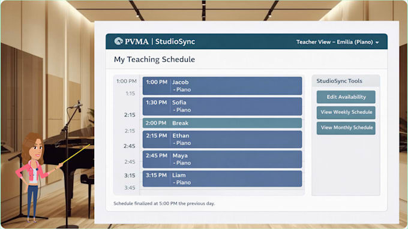Screen dimensions: 408x229
Task: Click the PVMA logo icon
Action: pyautogui.click(x=119, y=41)
